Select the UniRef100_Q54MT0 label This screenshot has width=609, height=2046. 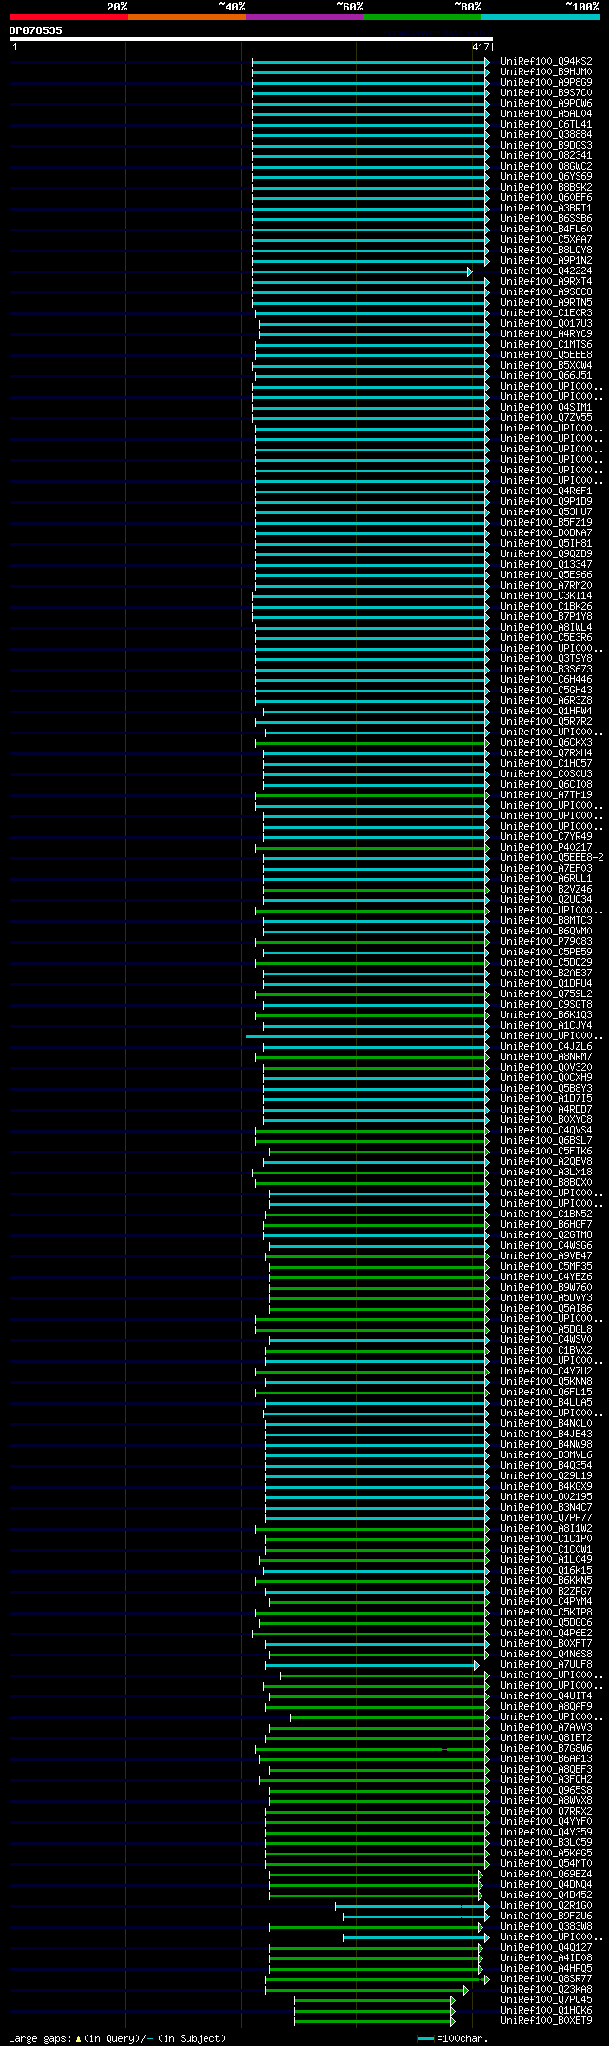tap(546, 1863)
